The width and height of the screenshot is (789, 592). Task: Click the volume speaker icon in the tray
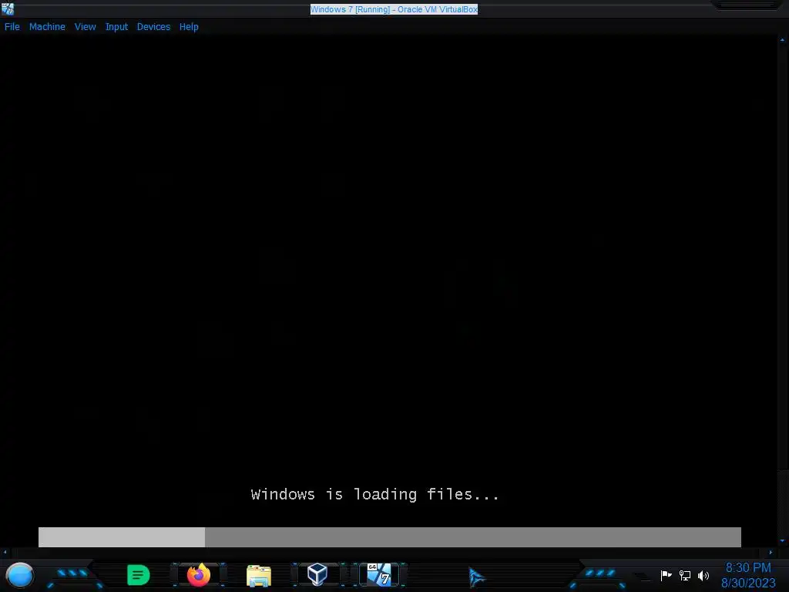point(703,575)
